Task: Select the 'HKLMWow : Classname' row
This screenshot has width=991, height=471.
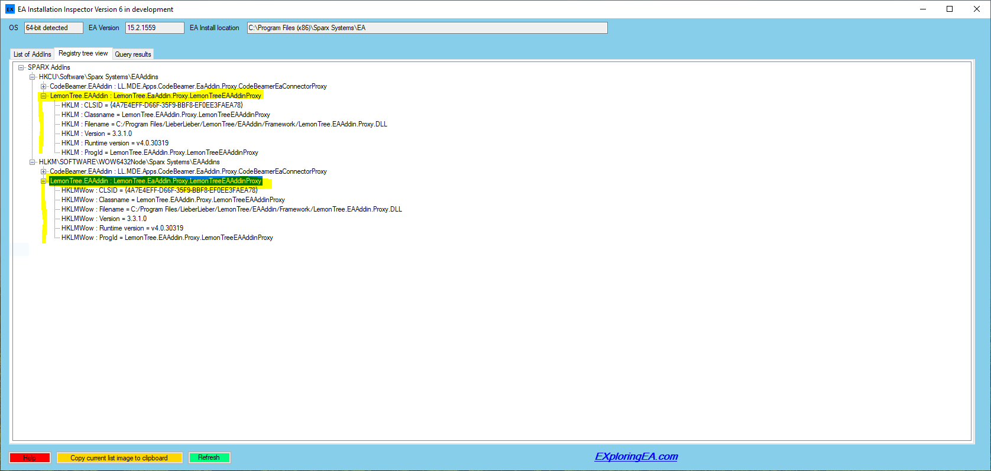Action: click(x=173, y=200)
